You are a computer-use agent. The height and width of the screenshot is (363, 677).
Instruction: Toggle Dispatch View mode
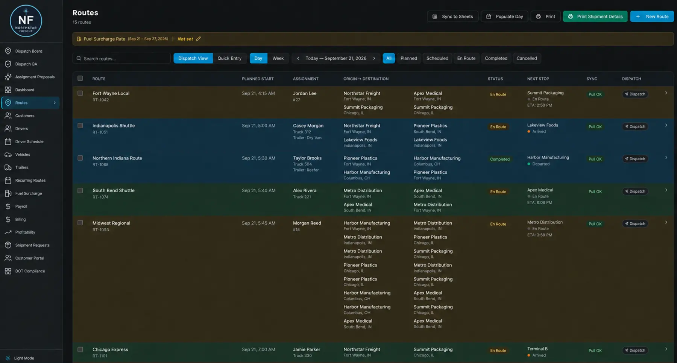[193, 58]
